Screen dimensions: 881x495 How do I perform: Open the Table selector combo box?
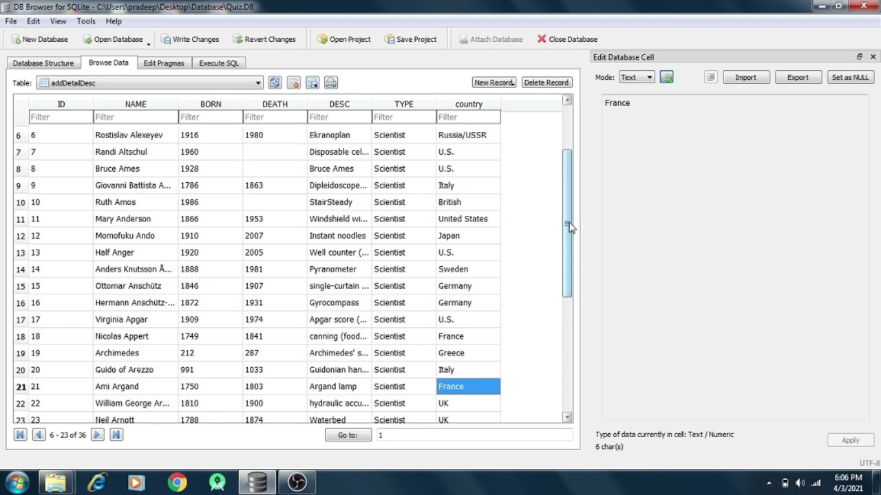coord(149,82)
